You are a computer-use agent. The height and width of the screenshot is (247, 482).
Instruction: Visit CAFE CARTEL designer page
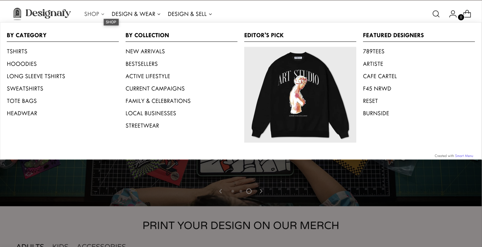click(x=380, y=76)
